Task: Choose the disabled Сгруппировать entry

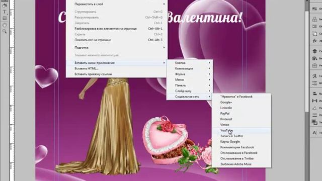Action: (117, 12)
